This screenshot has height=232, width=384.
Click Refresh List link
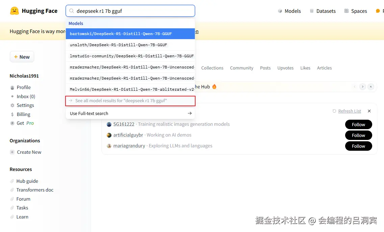click(350, 111)
